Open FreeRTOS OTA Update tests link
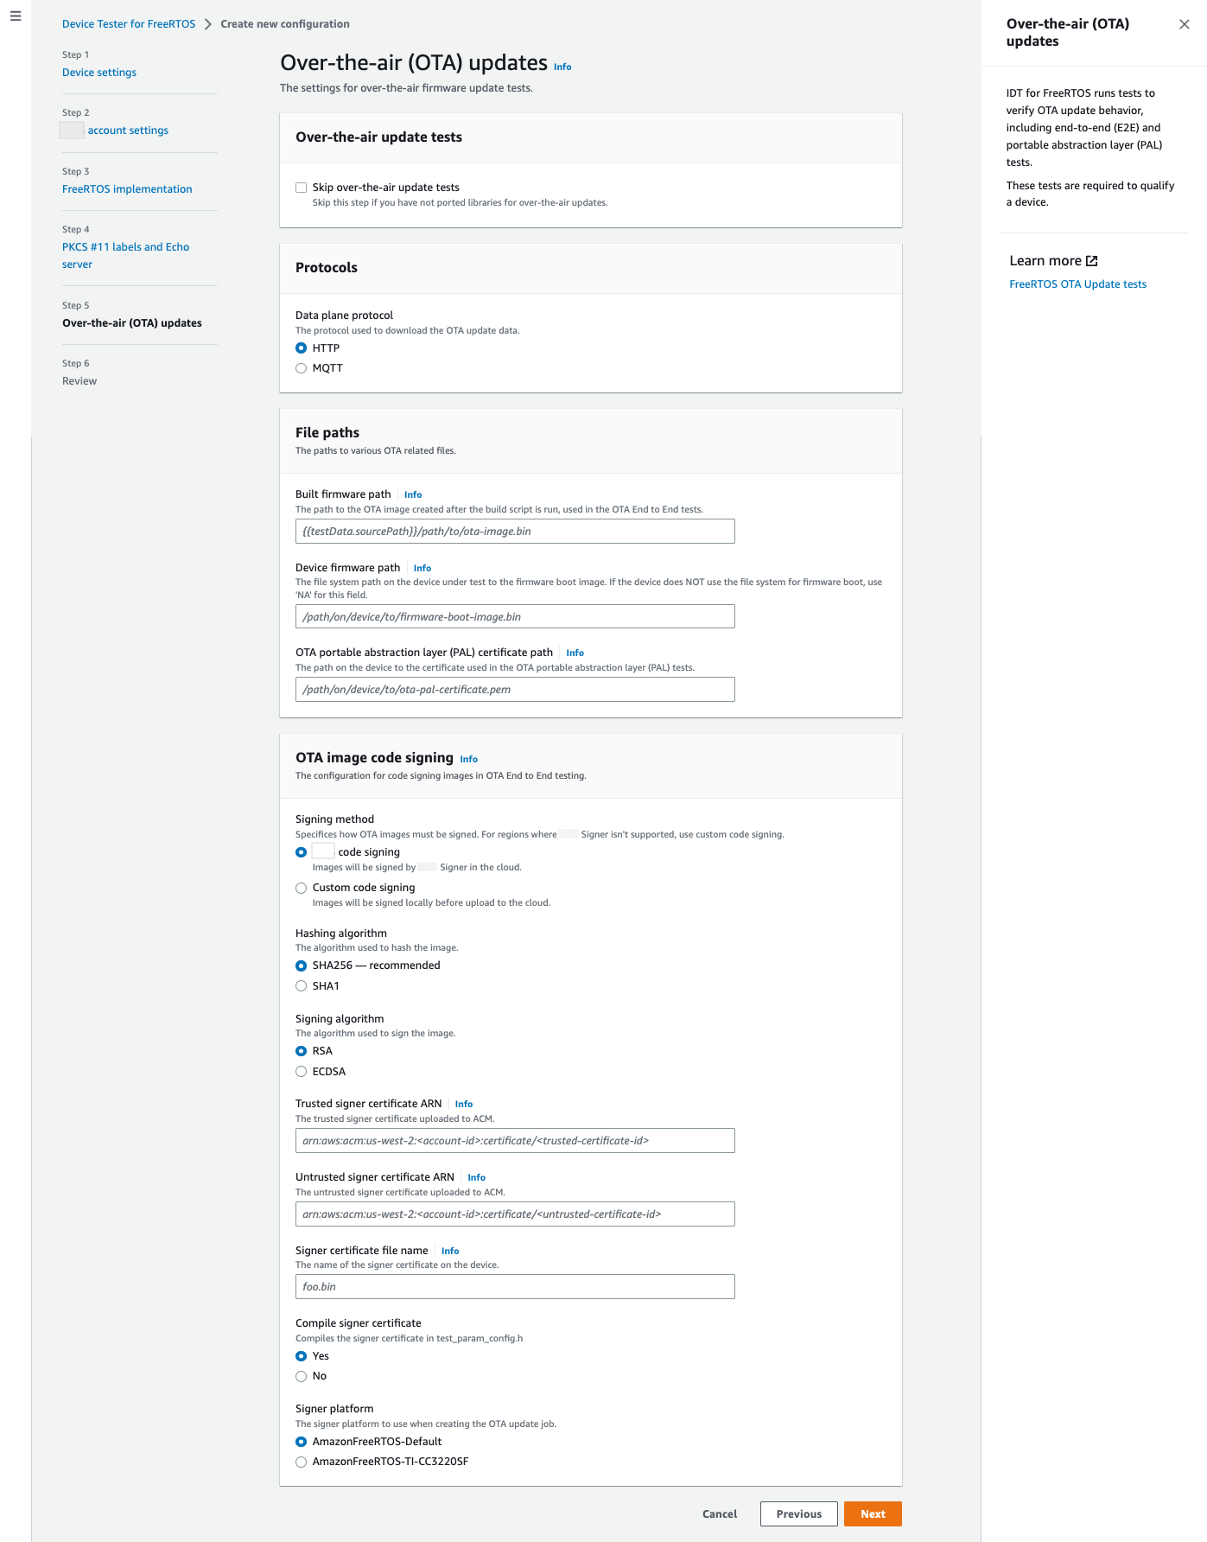1207x1542 pixels. click(x=1077, y=284)
